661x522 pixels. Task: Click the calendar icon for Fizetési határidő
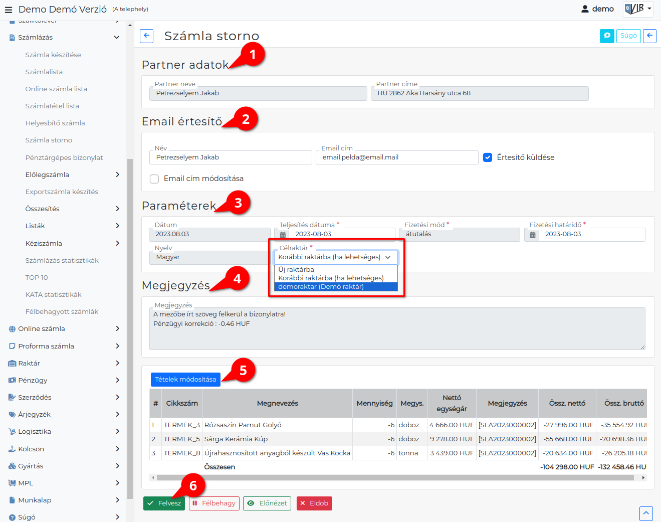click(x=532, y=235)
